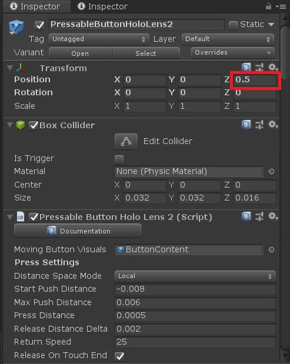Enable the Static checkbox
This screenshot has width=290, height=364.
point(233,25)
